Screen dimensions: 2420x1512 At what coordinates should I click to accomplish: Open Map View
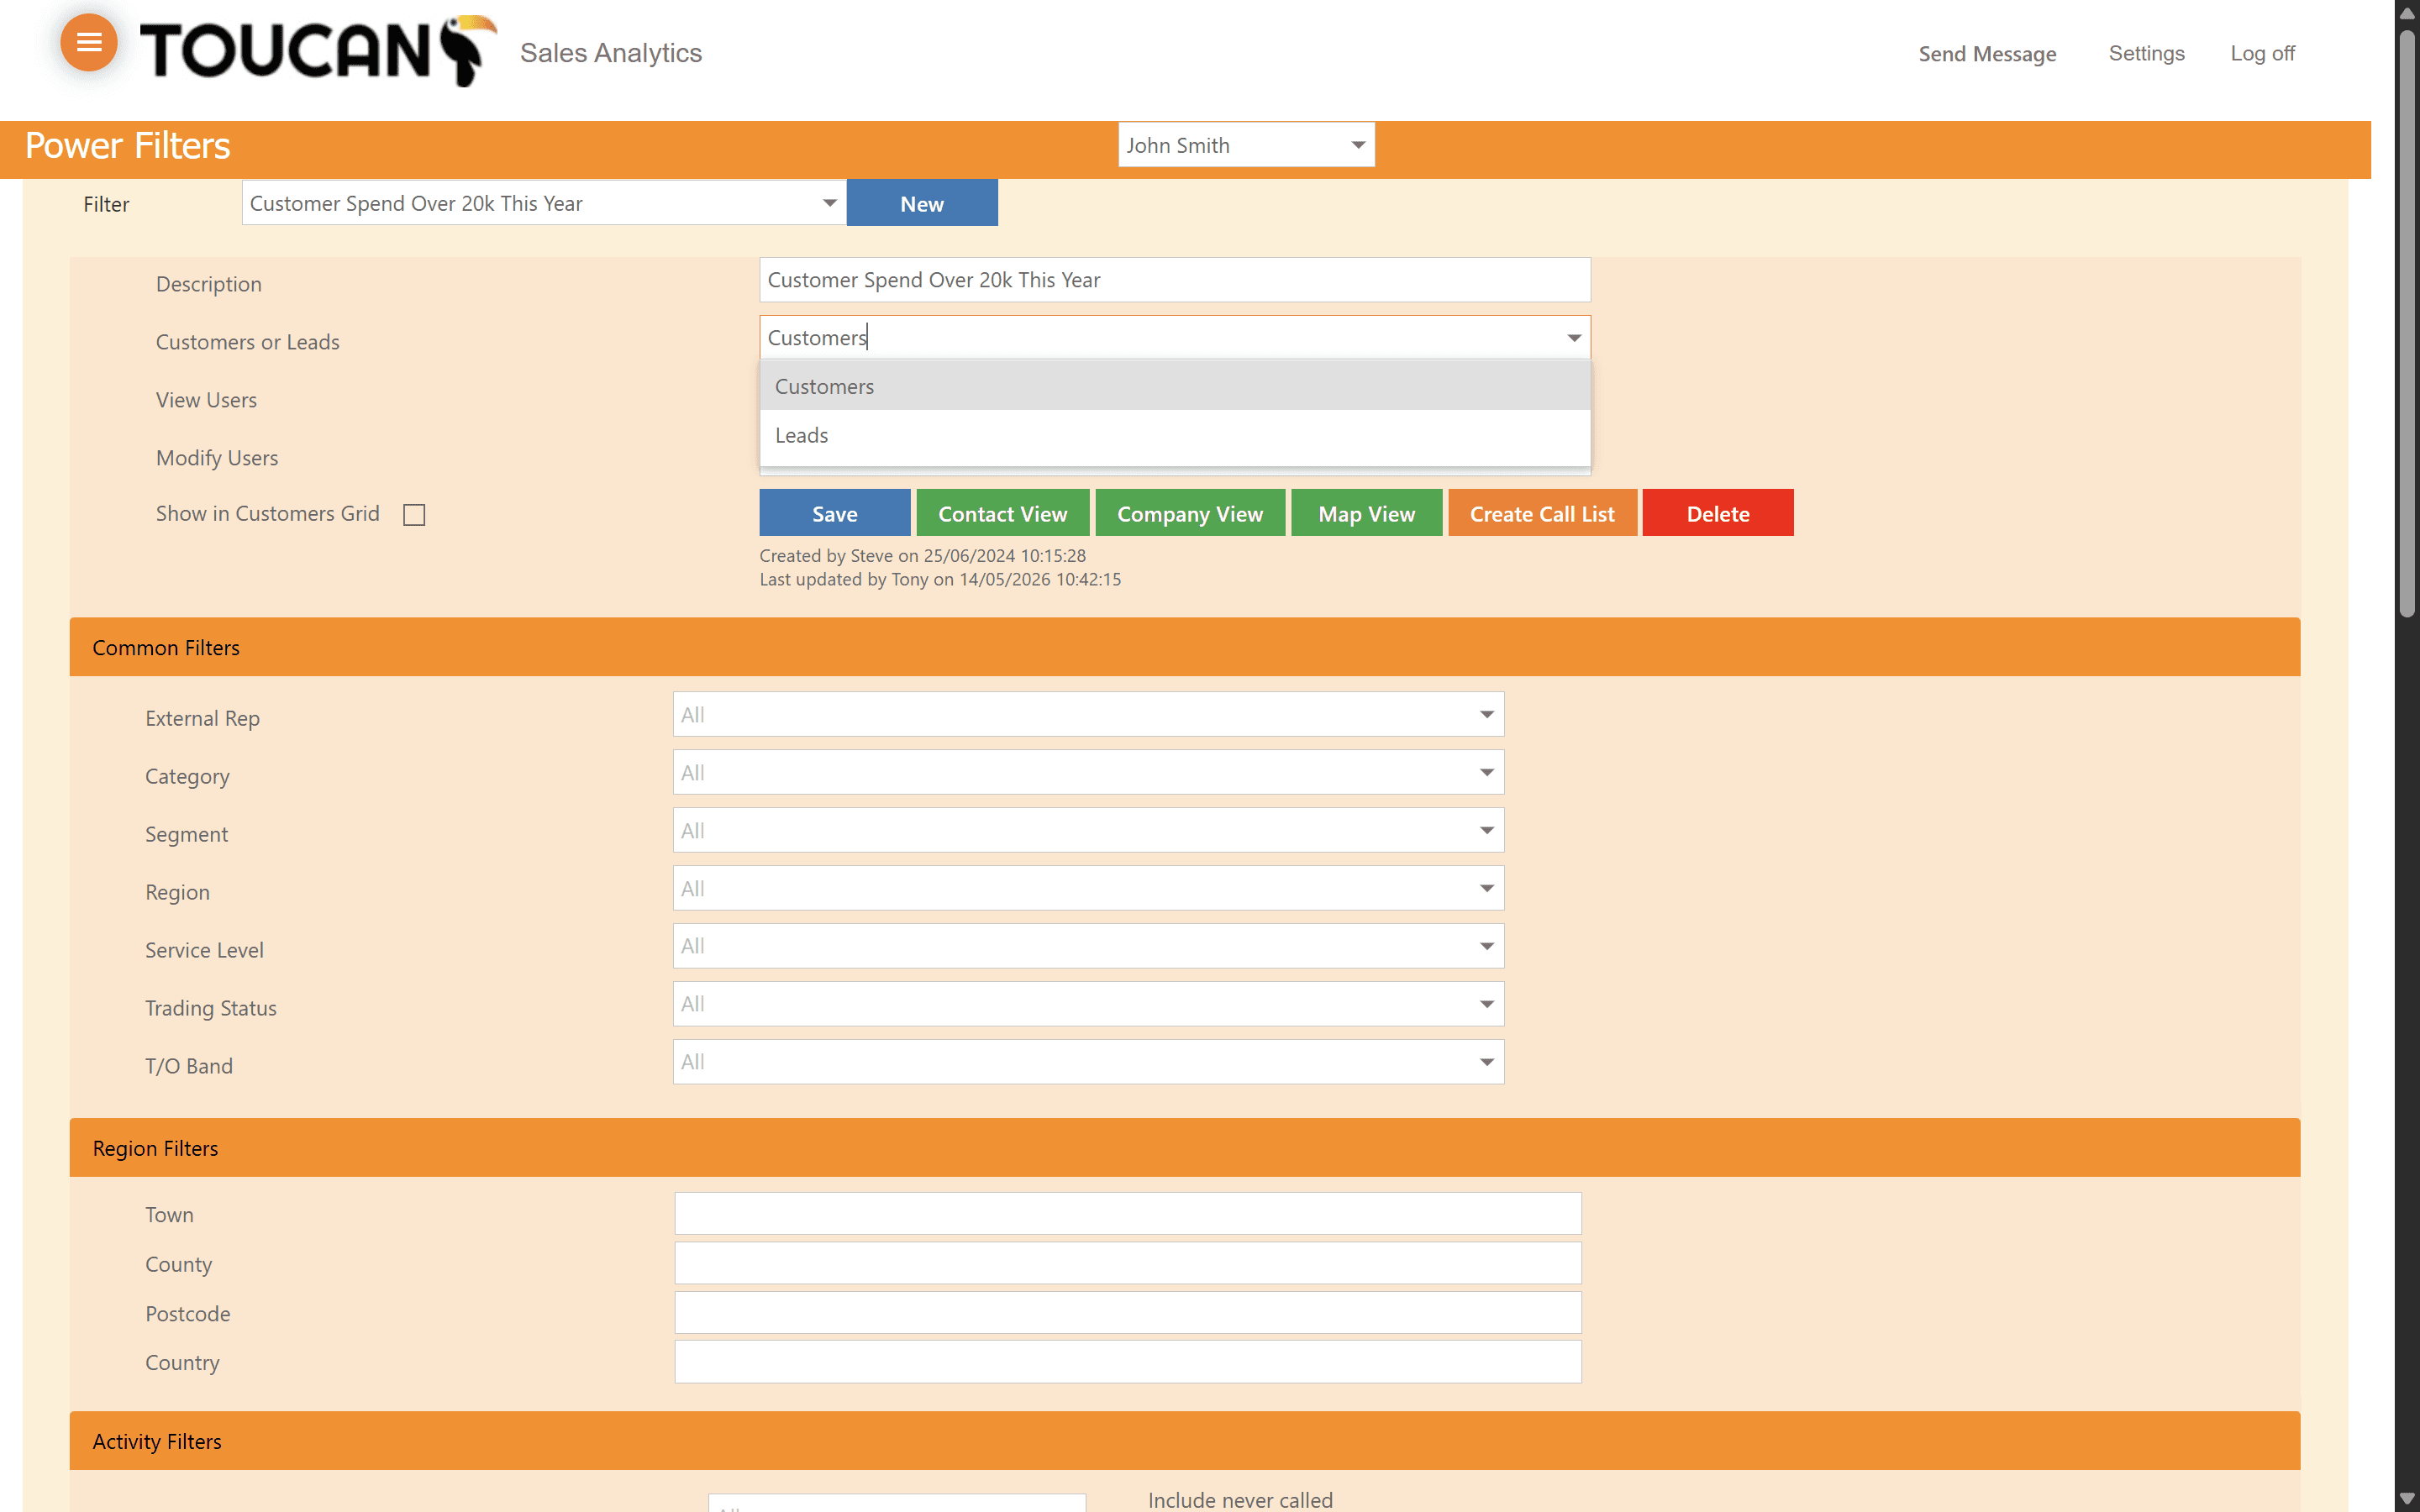click(1366, 513)
